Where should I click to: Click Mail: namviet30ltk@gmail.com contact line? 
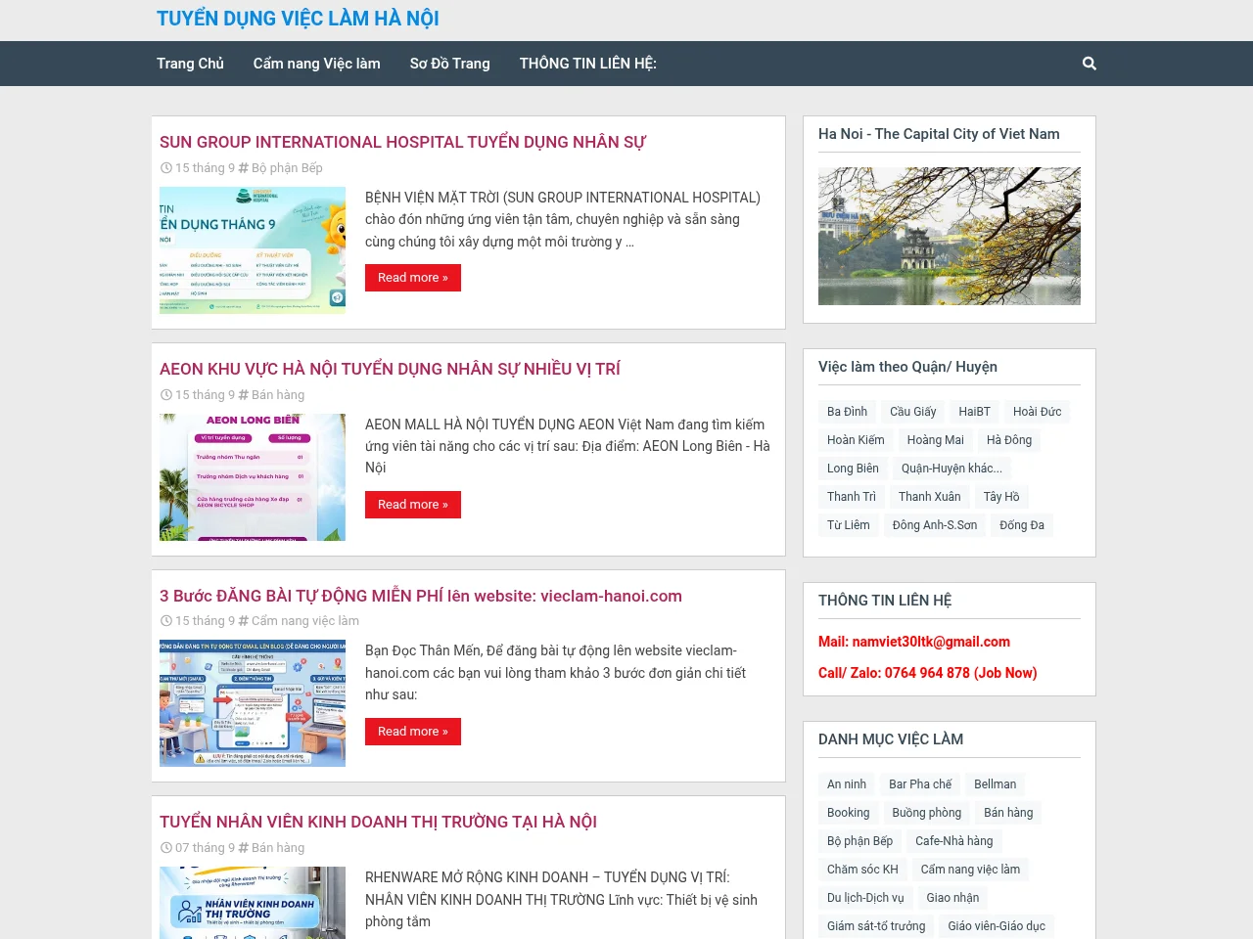point(914,642)
